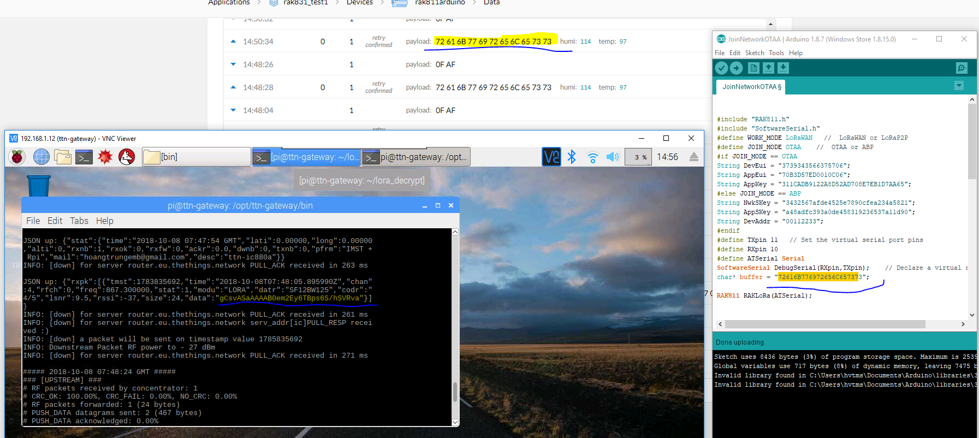Viewport: 979px width, 438px height.
Task: Open the Mathematica red spiky icon
Action: [105, 157]
